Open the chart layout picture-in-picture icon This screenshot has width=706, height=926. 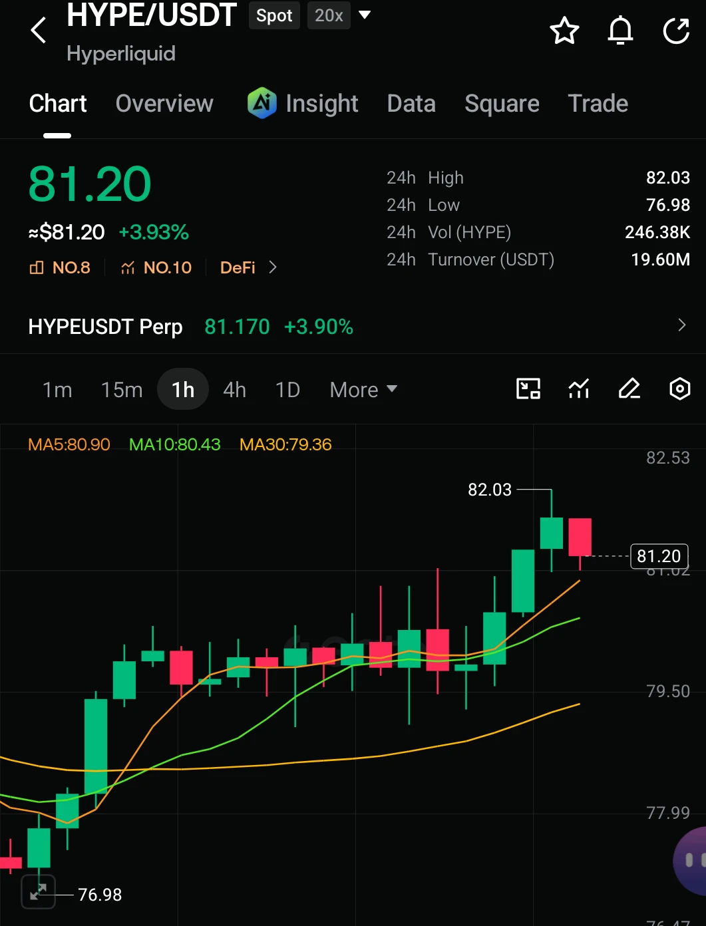528,388
